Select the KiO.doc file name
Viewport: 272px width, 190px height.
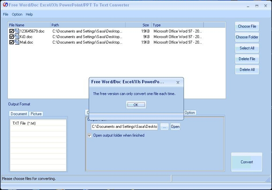26,37
